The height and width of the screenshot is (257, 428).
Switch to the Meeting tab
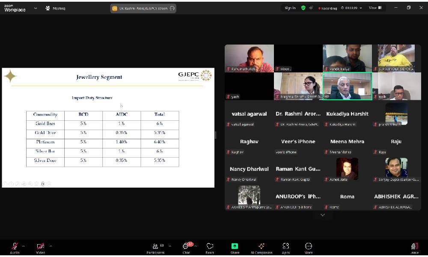(x=55, y=8)
